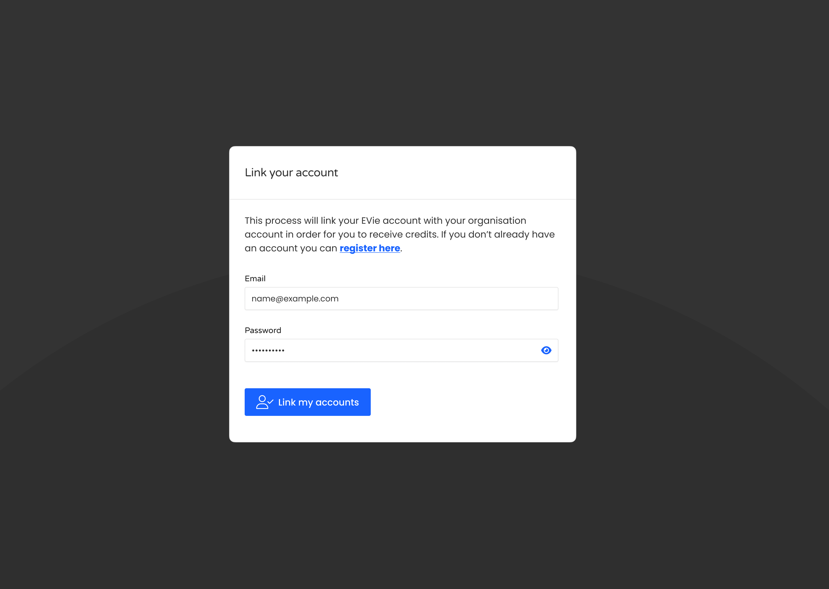
Task: Focus the Password input field
Action: point(392,350)
